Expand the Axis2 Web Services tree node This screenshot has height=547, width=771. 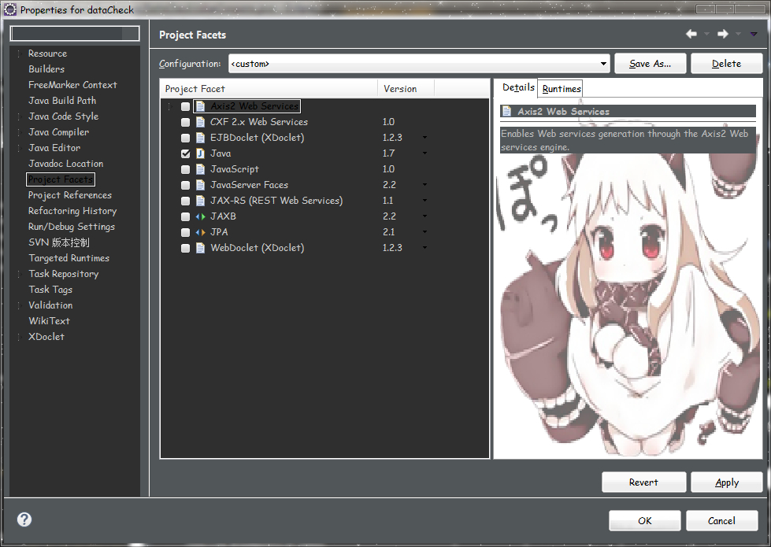170,106
